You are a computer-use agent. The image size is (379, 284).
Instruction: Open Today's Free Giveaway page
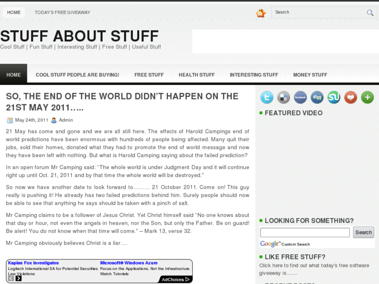coord(63,13)
